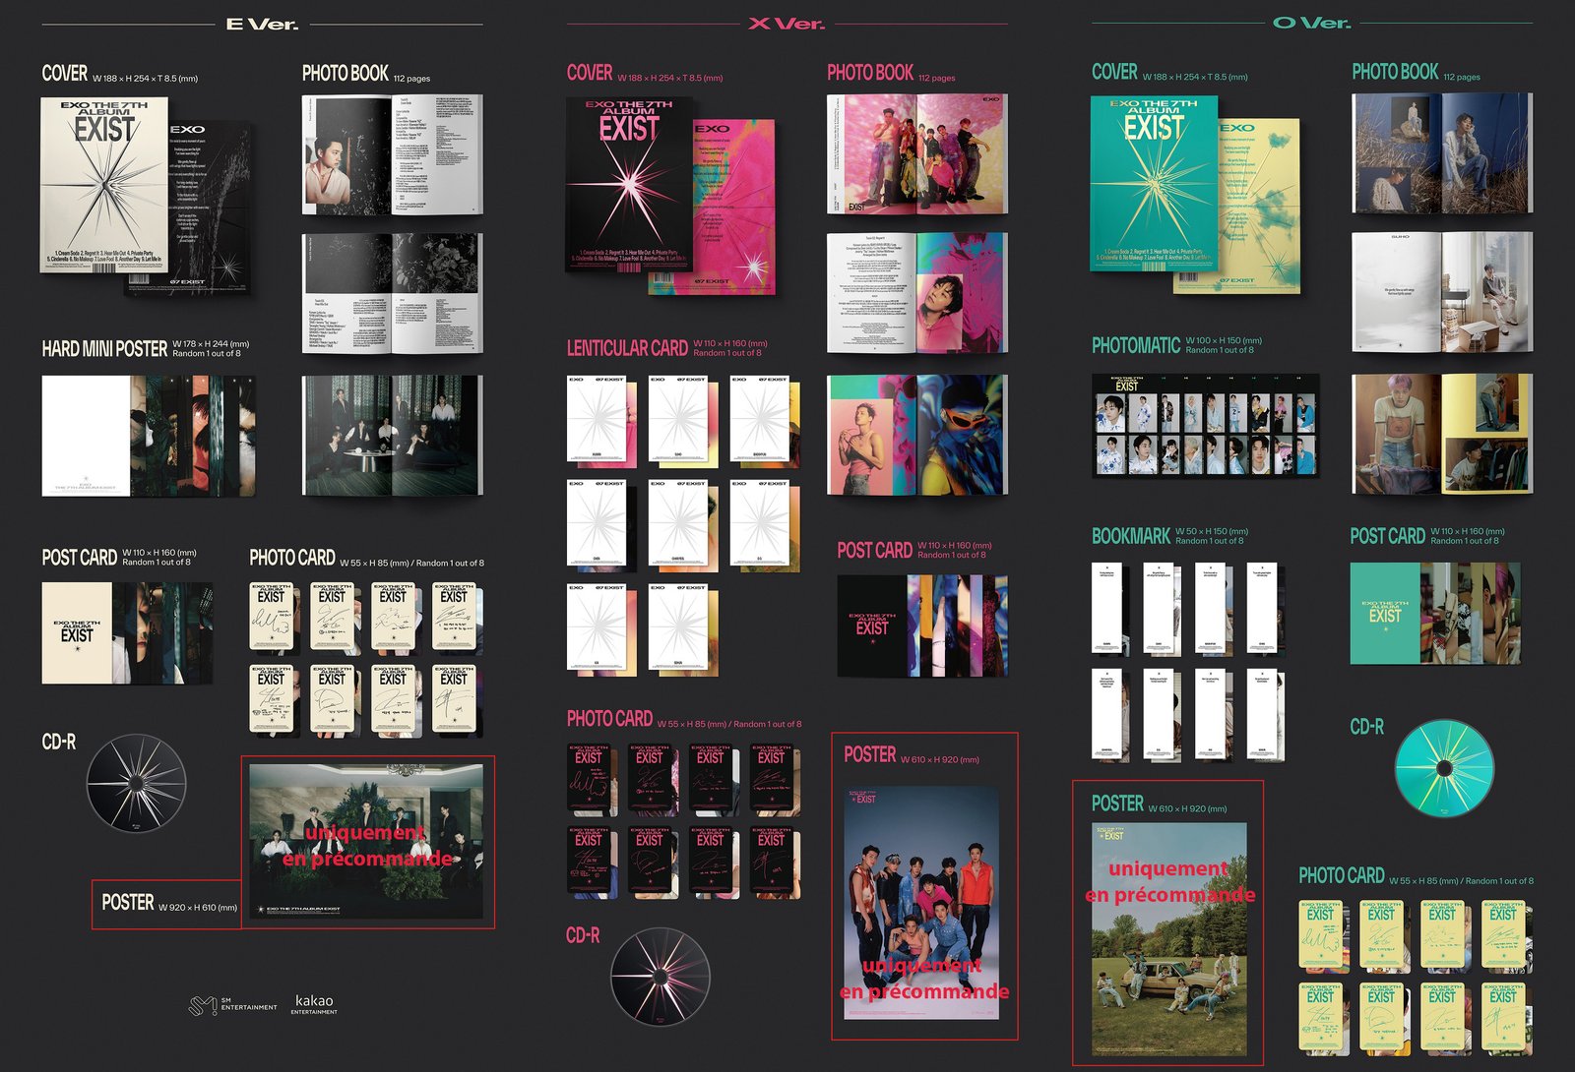Image resolution: width=1575 pixels, height=1072 pixels.
Task: Open E Ver. photo book group spread in dark room
Action: [392, 435]
